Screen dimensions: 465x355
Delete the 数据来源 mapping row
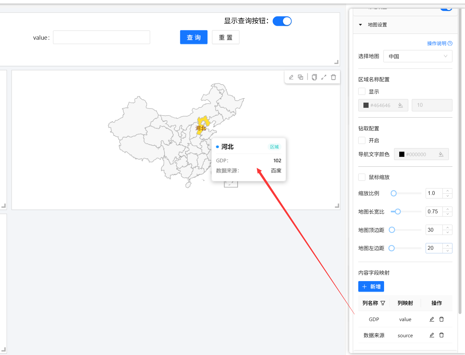(x=441, y=335)
